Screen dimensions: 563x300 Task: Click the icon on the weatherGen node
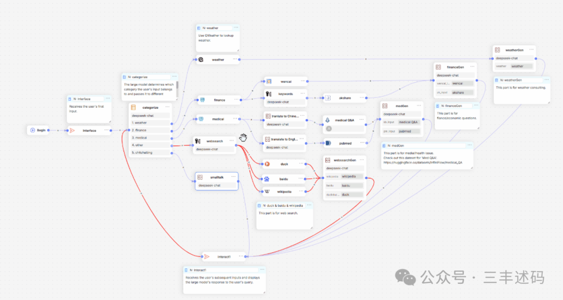[497, 50]
